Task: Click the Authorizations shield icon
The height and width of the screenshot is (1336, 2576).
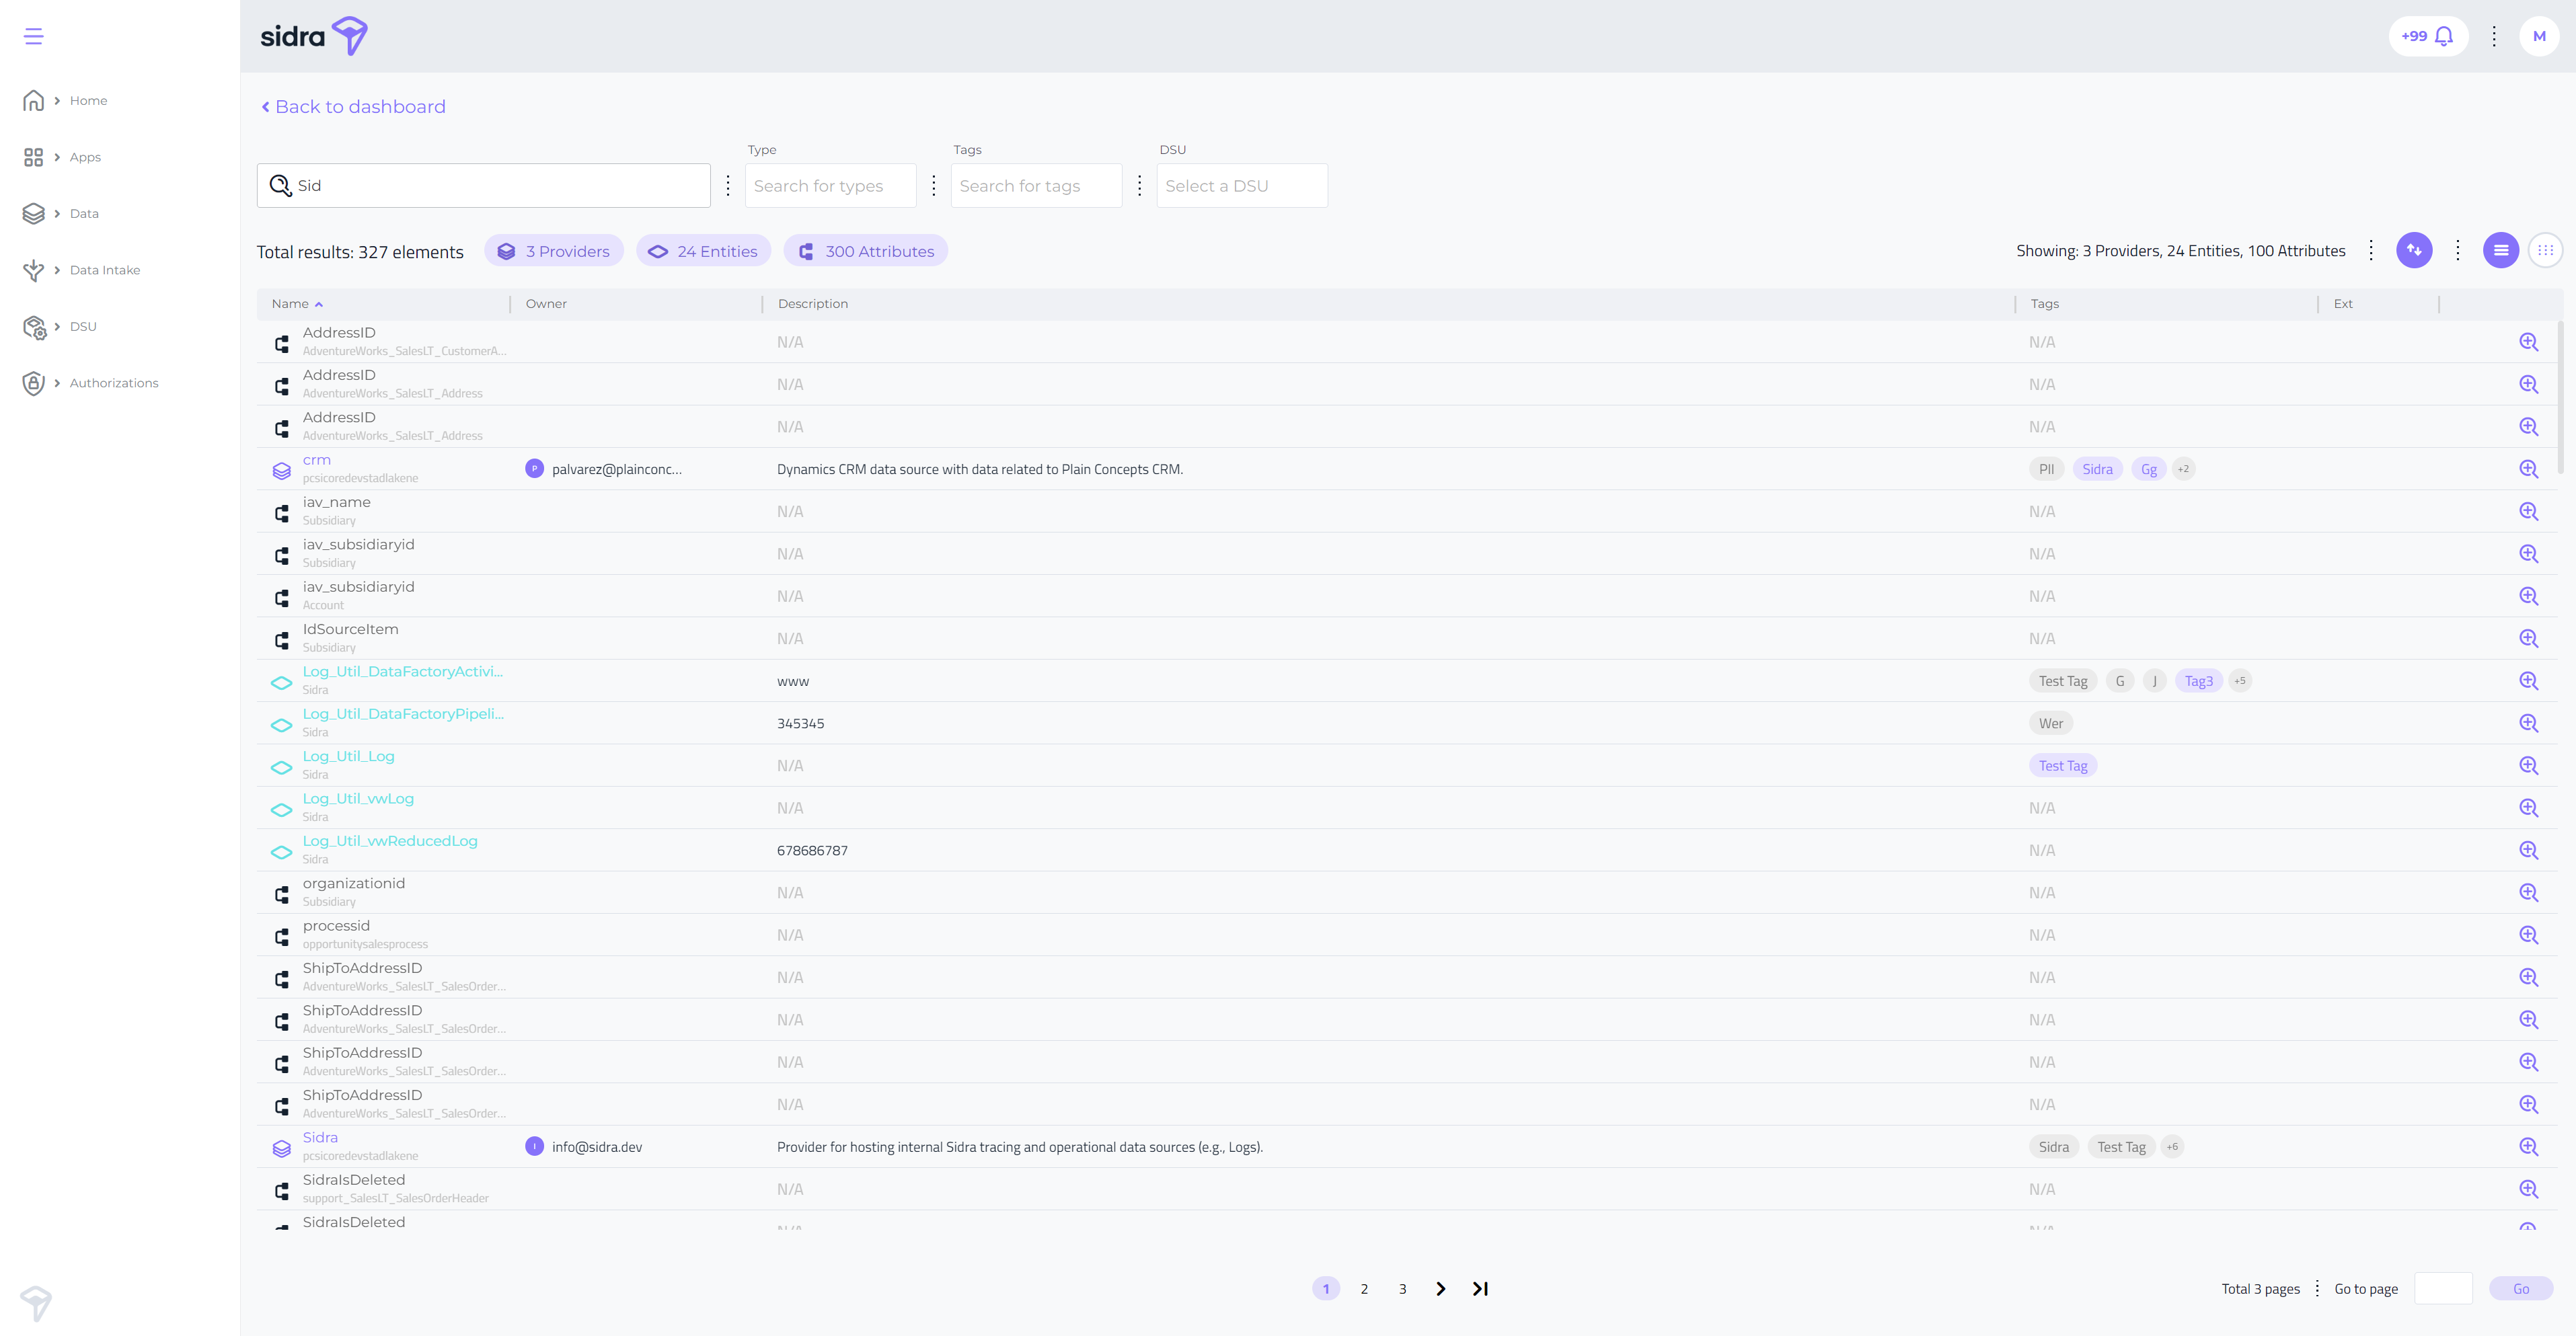Action: tap(33, 383)
